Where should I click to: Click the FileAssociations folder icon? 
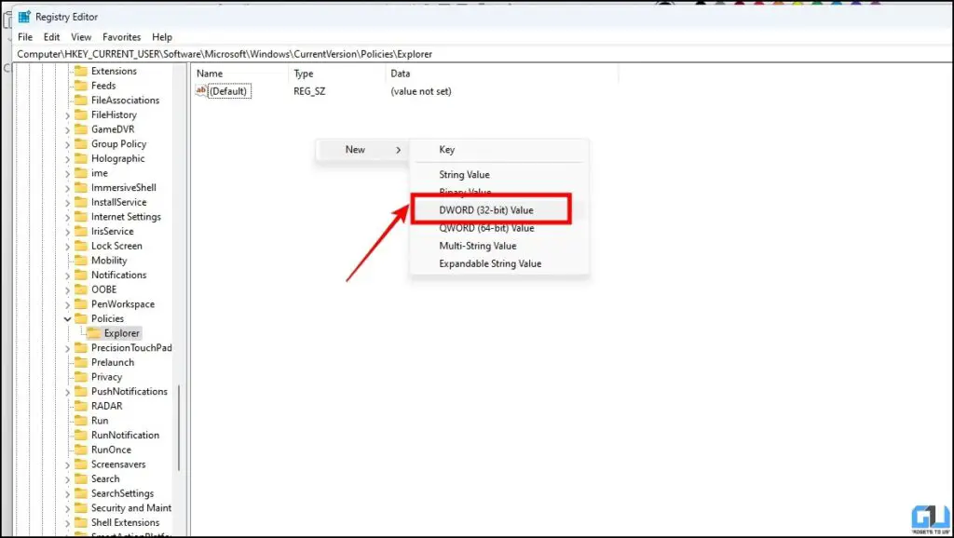(x=81, y=101)
